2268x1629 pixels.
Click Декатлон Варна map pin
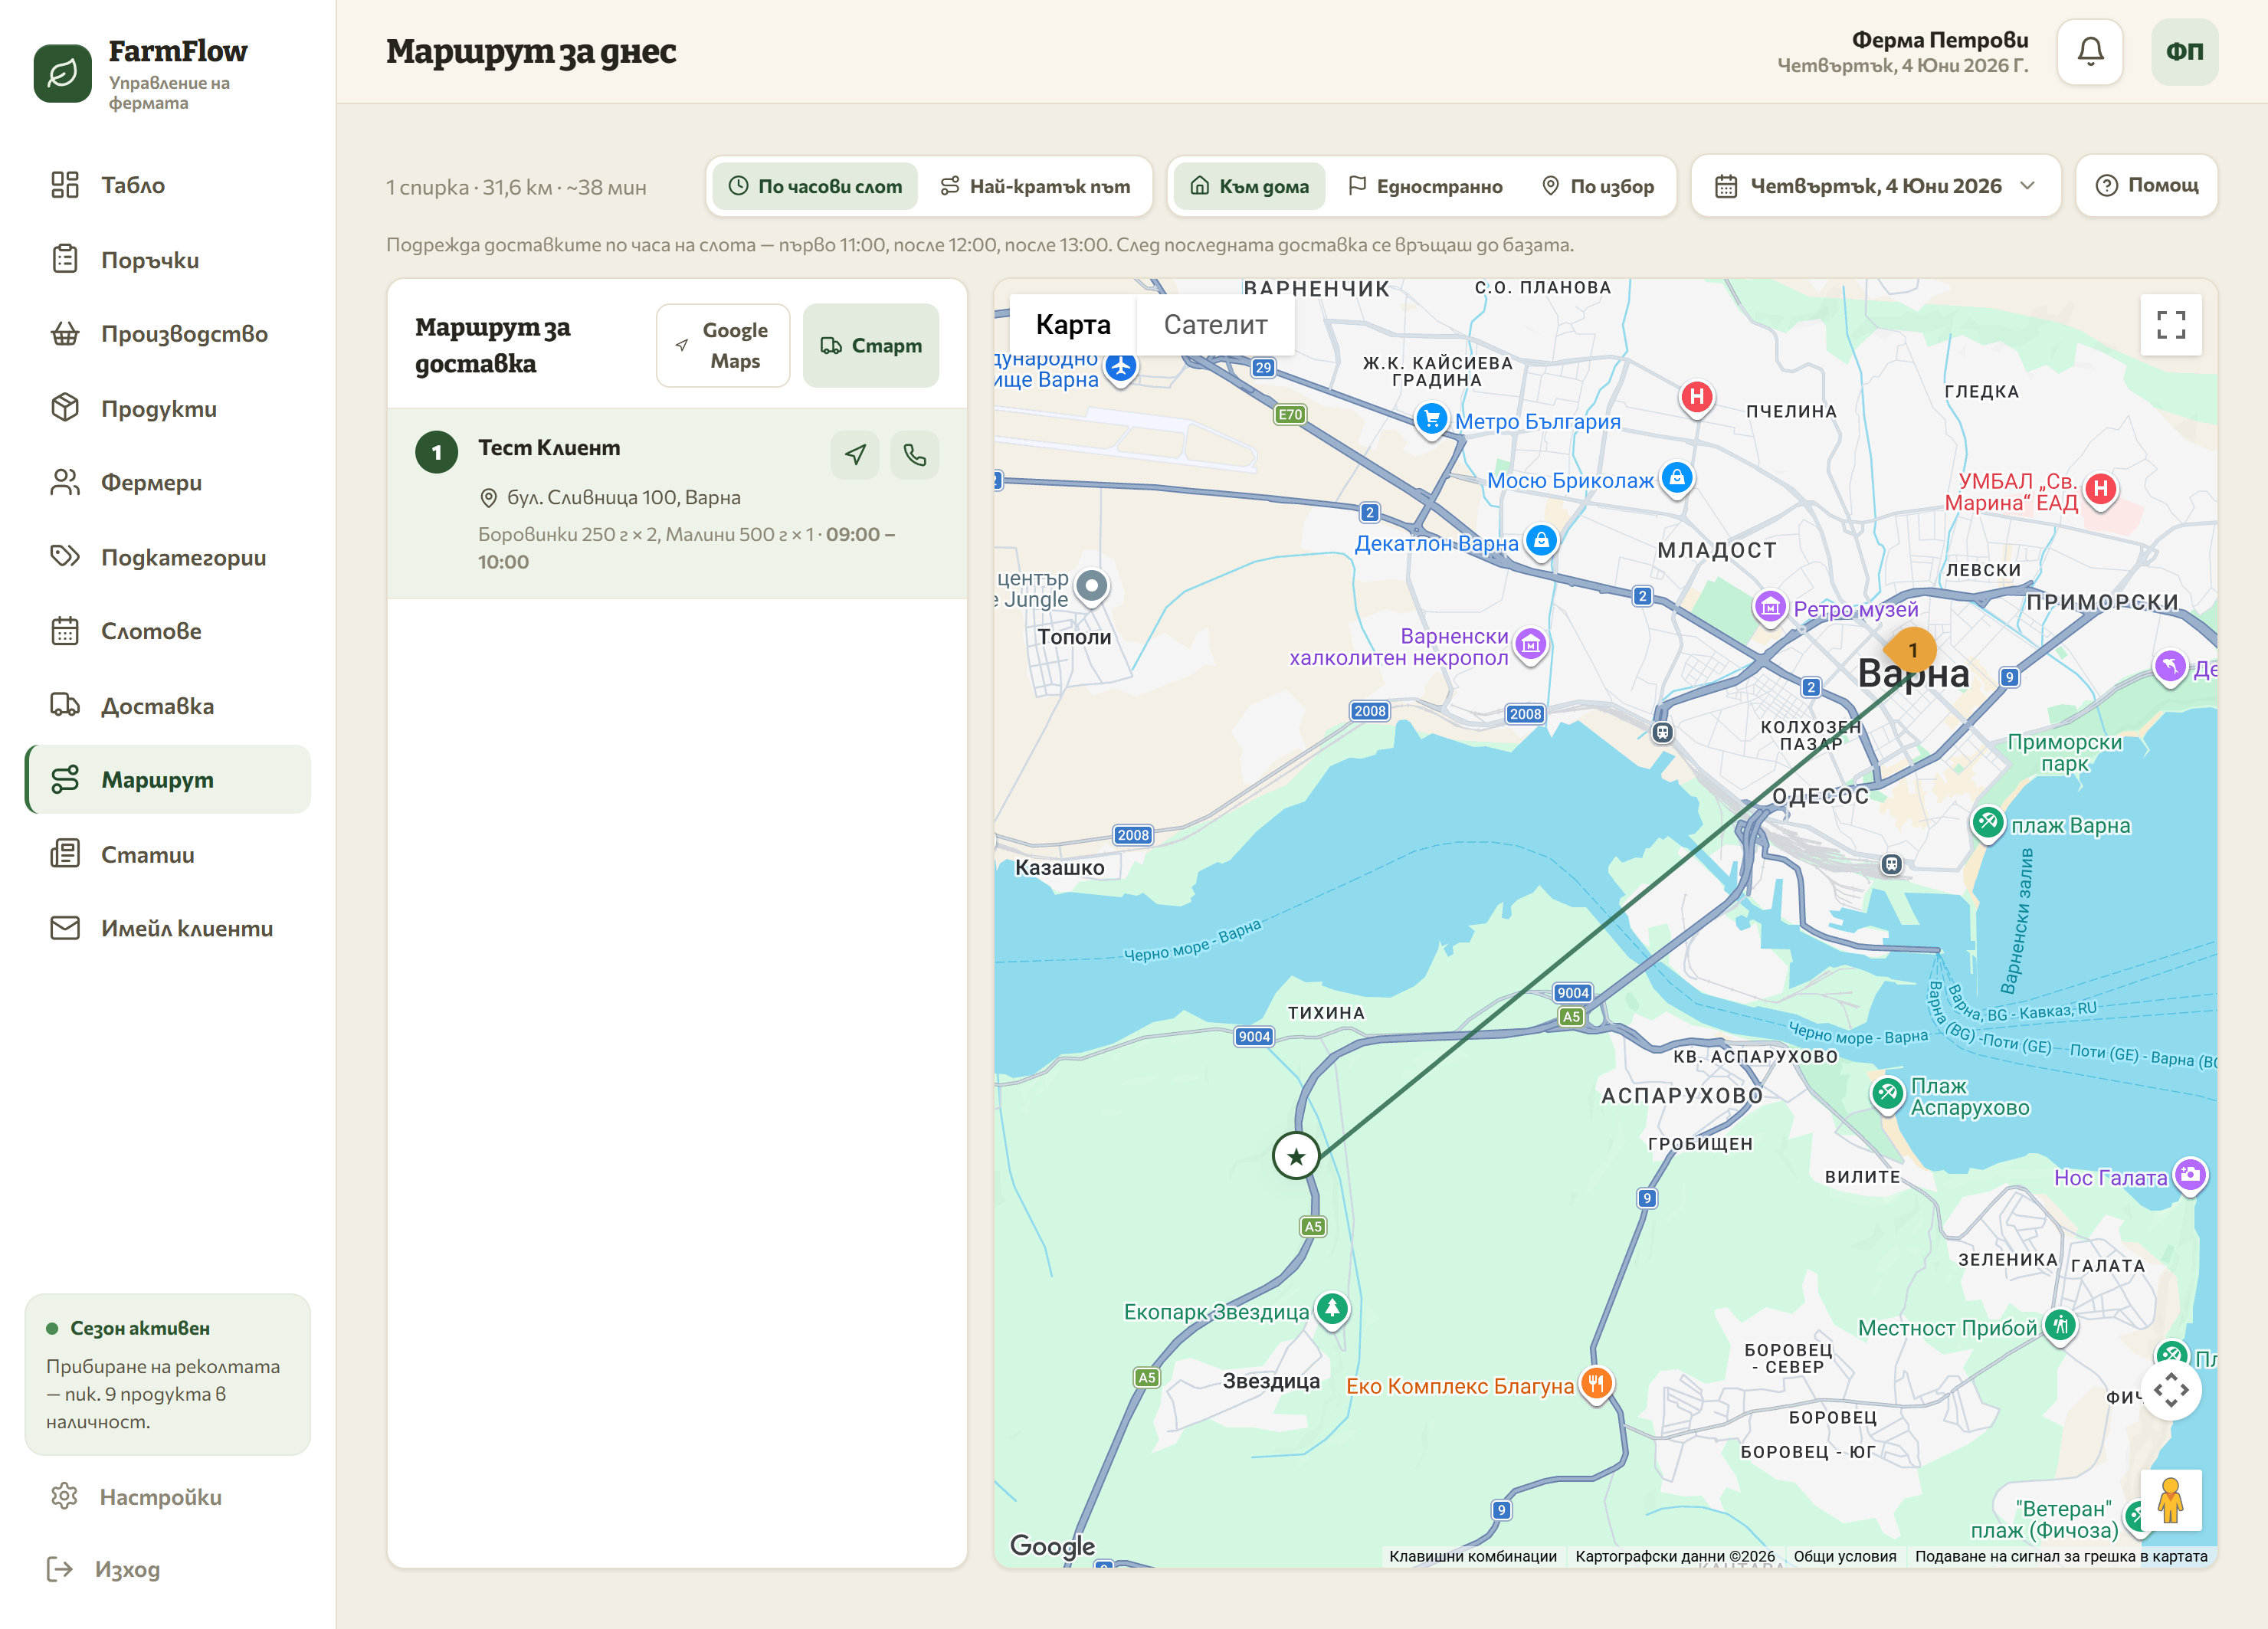pyautogui.click(x=1541, y=541)
